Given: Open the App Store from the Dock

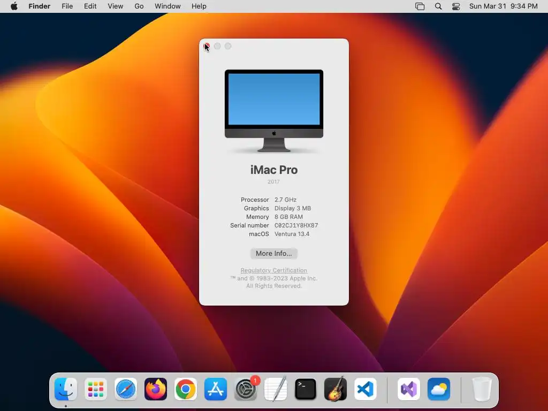Looking at the screenshot, I should pyautogui.click(x=216, y=389).
